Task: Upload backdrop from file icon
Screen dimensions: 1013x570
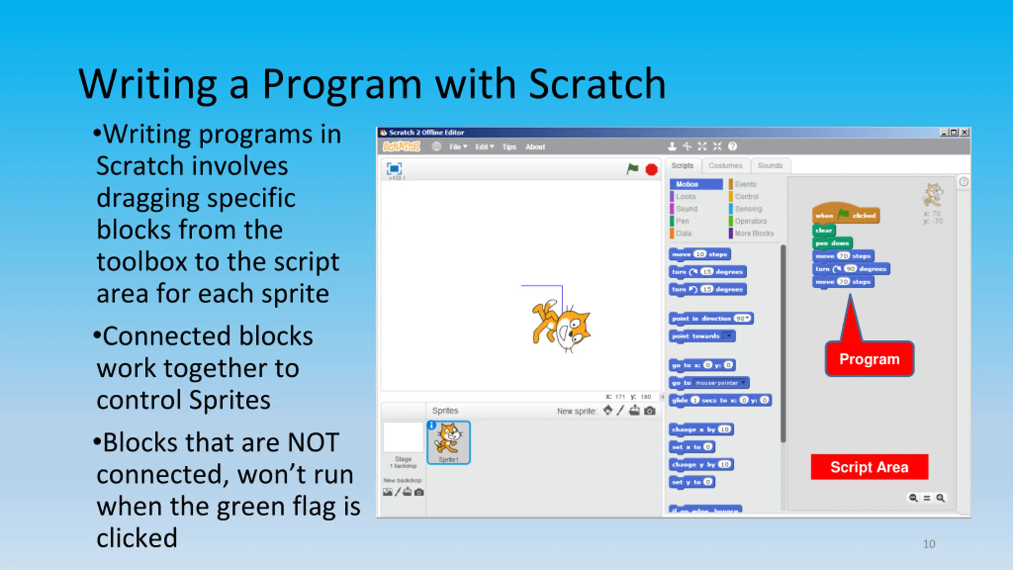Action: coord(407,492)
